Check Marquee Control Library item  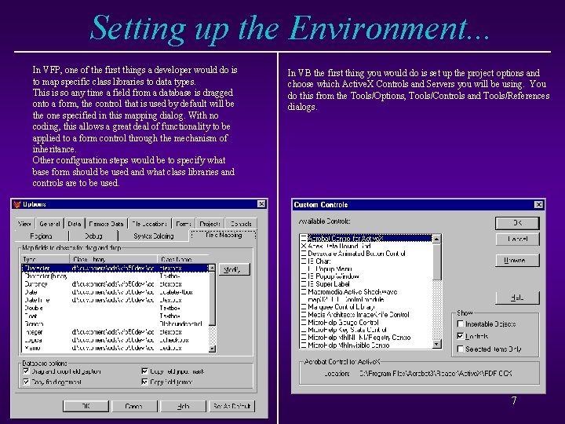(x=304, y=307)
